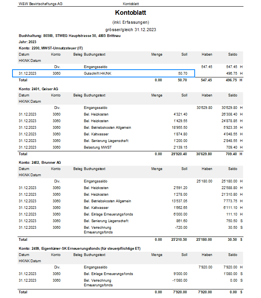Click the Buchhaltung: 80500 STWEG Hauptstrasse line
The width and height of the screenshot is (261, 298).
[x=69, y=36]
